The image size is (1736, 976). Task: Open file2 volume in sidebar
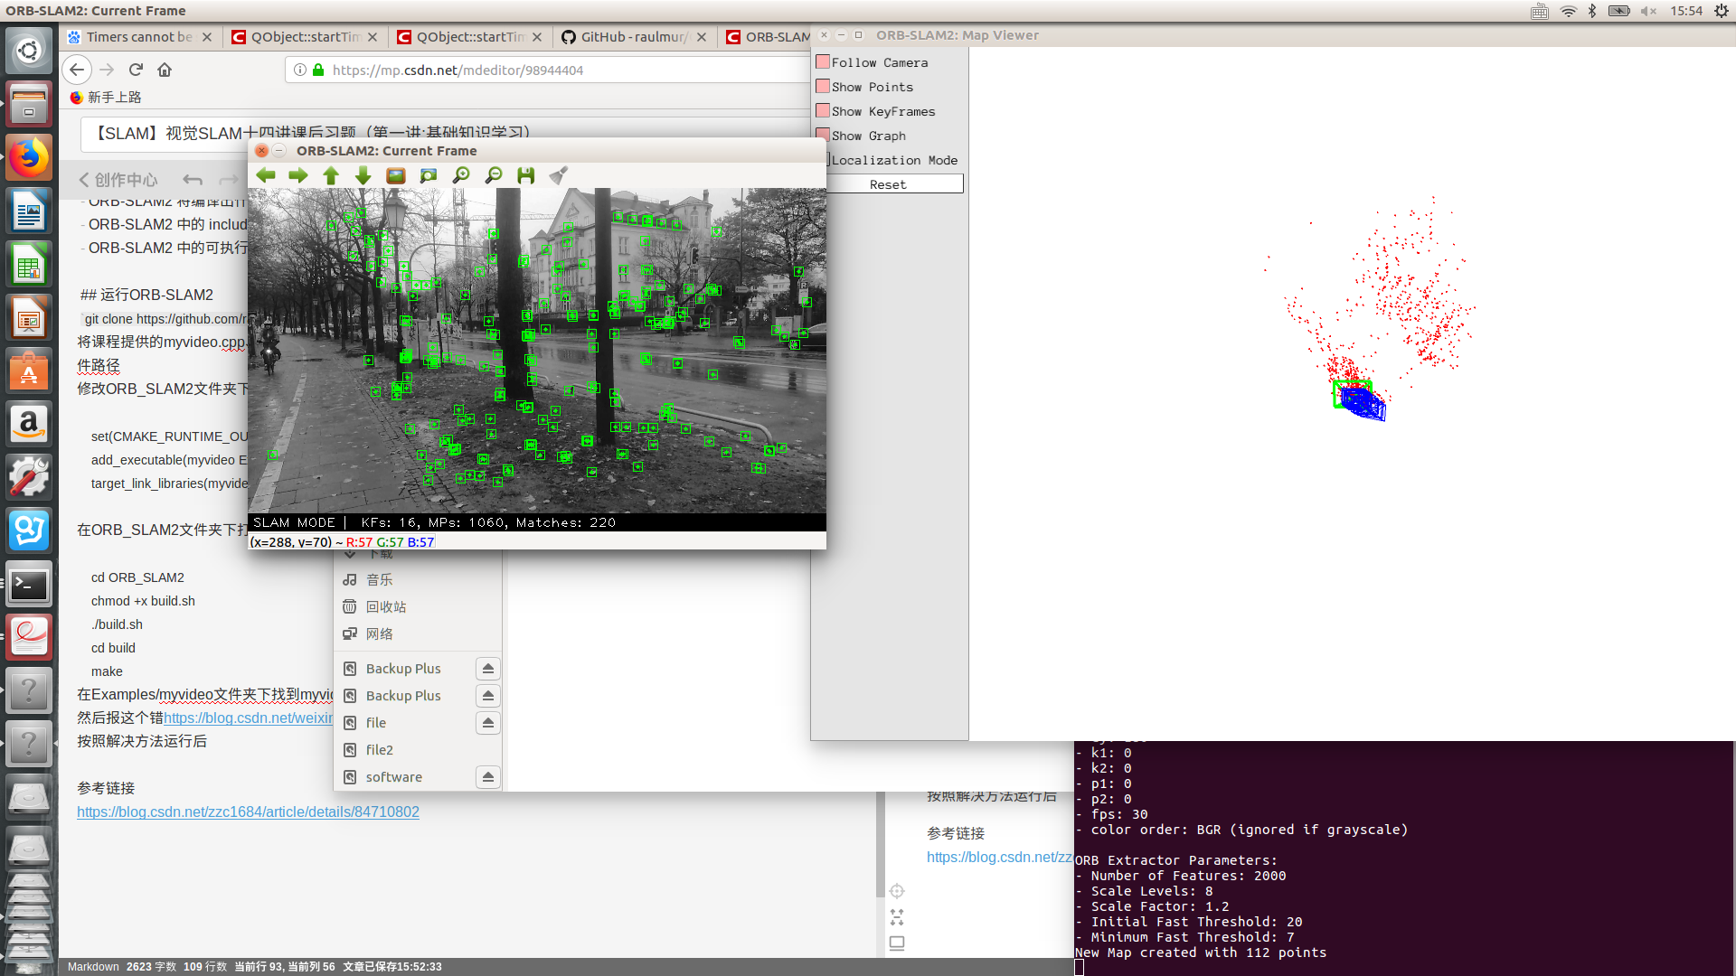[x=379, y=750]
